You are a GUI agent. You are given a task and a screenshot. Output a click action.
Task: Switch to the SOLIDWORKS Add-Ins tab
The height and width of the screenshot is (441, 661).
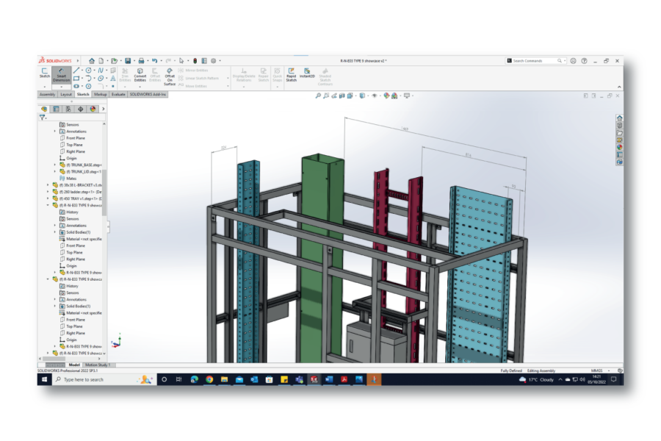click(x=148, y=95)
